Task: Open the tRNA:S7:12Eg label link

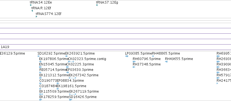Action: (107, 2)
